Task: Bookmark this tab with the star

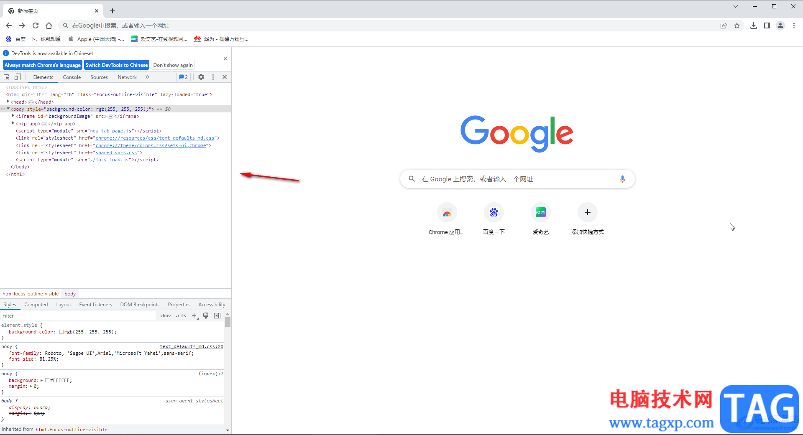Action: click(x=737, y=25)
